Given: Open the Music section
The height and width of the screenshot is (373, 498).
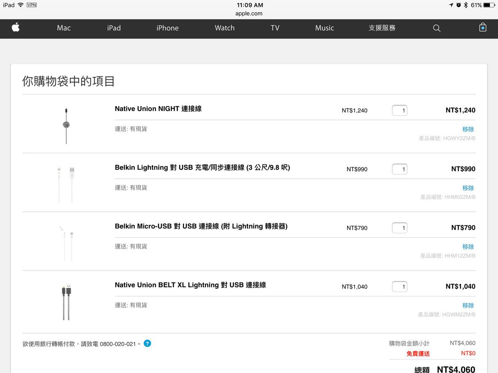Looking at the screenshot, I should [x=325, y=28].
